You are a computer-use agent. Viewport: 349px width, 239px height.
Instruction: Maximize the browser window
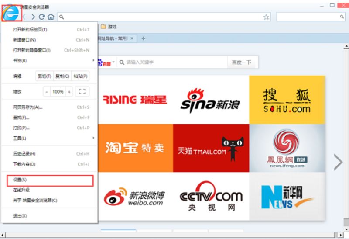coord(332,5)
